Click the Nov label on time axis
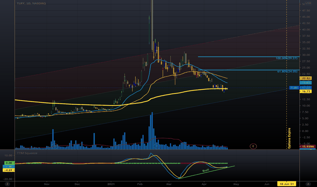 point(47,184)
